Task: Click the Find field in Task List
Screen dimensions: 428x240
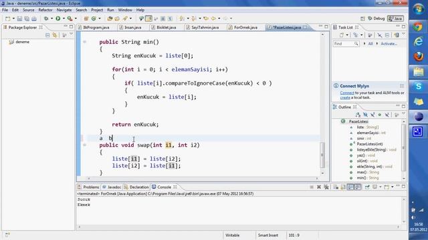Action: [346, 43]
